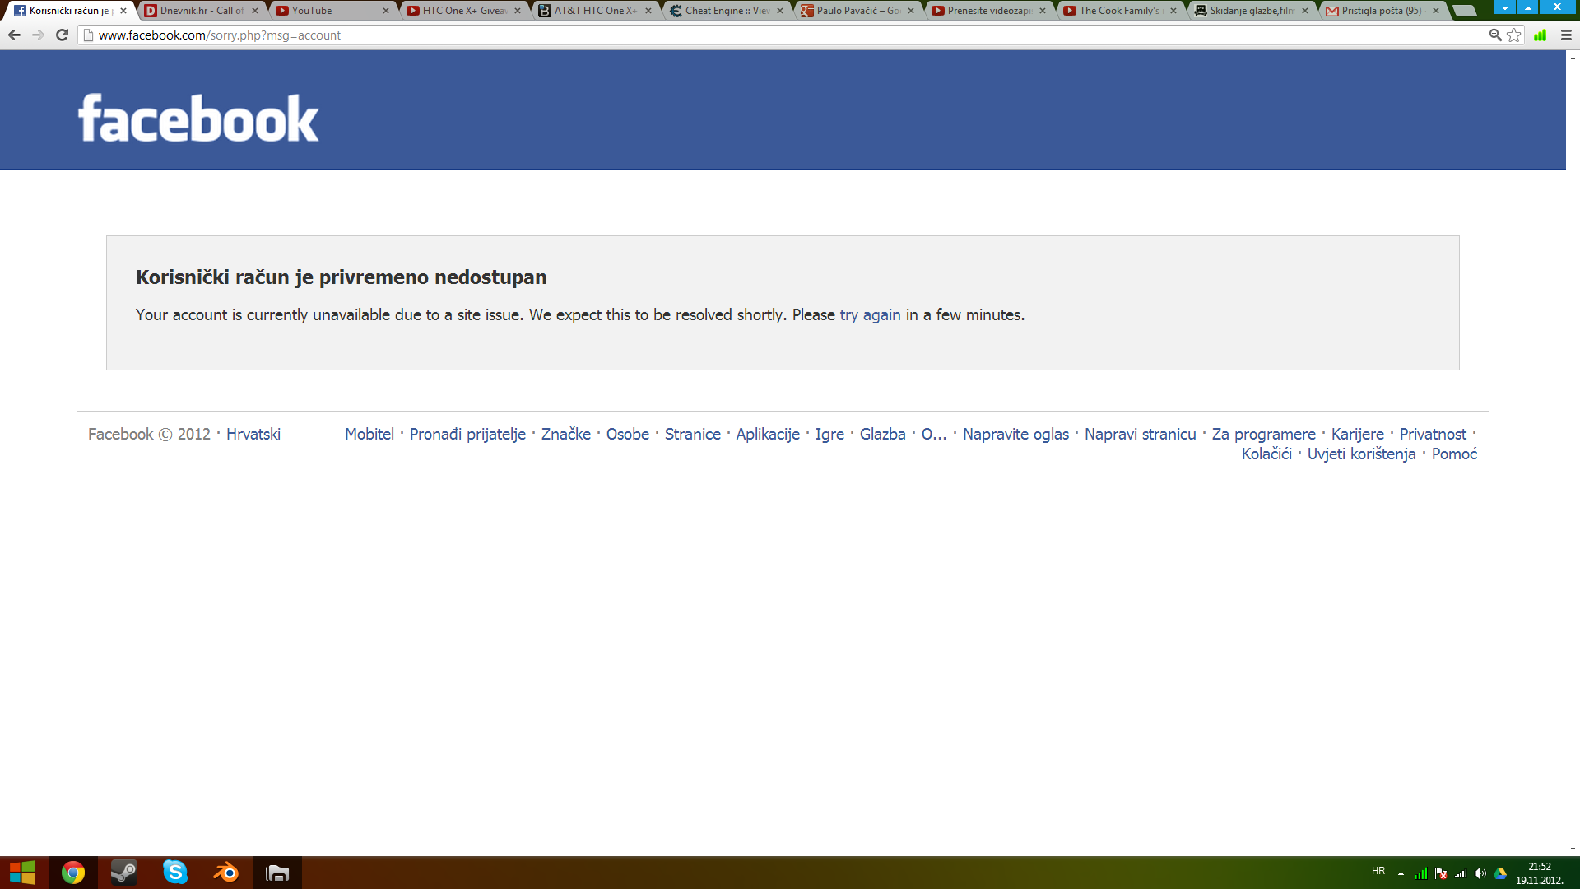The image size is (1580, 889).
Task: Open the Chrome hamburger menu
Action: 1566,35
